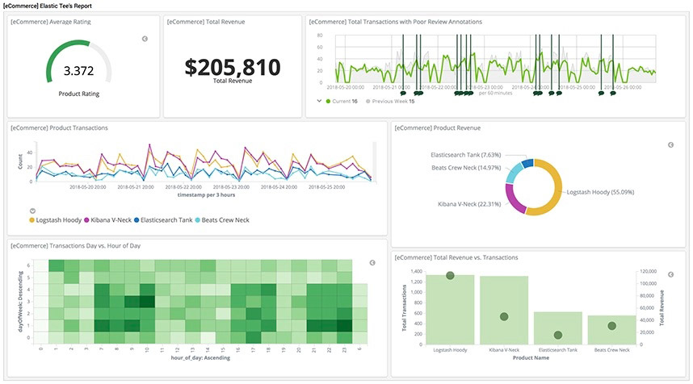This screenshot has height=384, width=693.
Task: Click the revenue dot on Logstash Hoody bar
Action: [450, 275]
